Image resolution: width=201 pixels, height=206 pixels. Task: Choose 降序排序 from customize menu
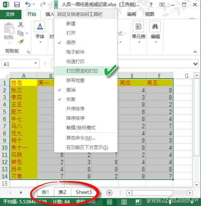tap(86, 118)
